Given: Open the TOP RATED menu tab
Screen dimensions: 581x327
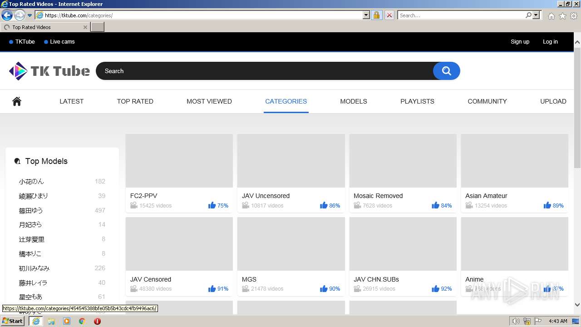Looking at the screenshot, I should point(135,101).
